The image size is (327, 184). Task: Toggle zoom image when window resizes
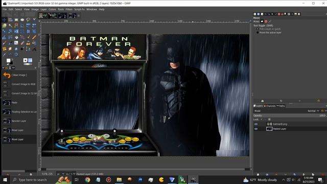[251, 21]
